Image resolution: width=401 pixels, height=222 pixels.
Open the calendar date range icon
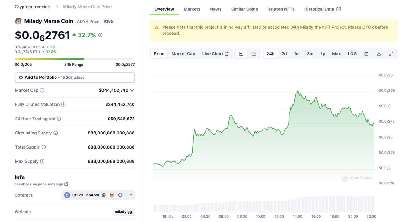click(366, 54)
